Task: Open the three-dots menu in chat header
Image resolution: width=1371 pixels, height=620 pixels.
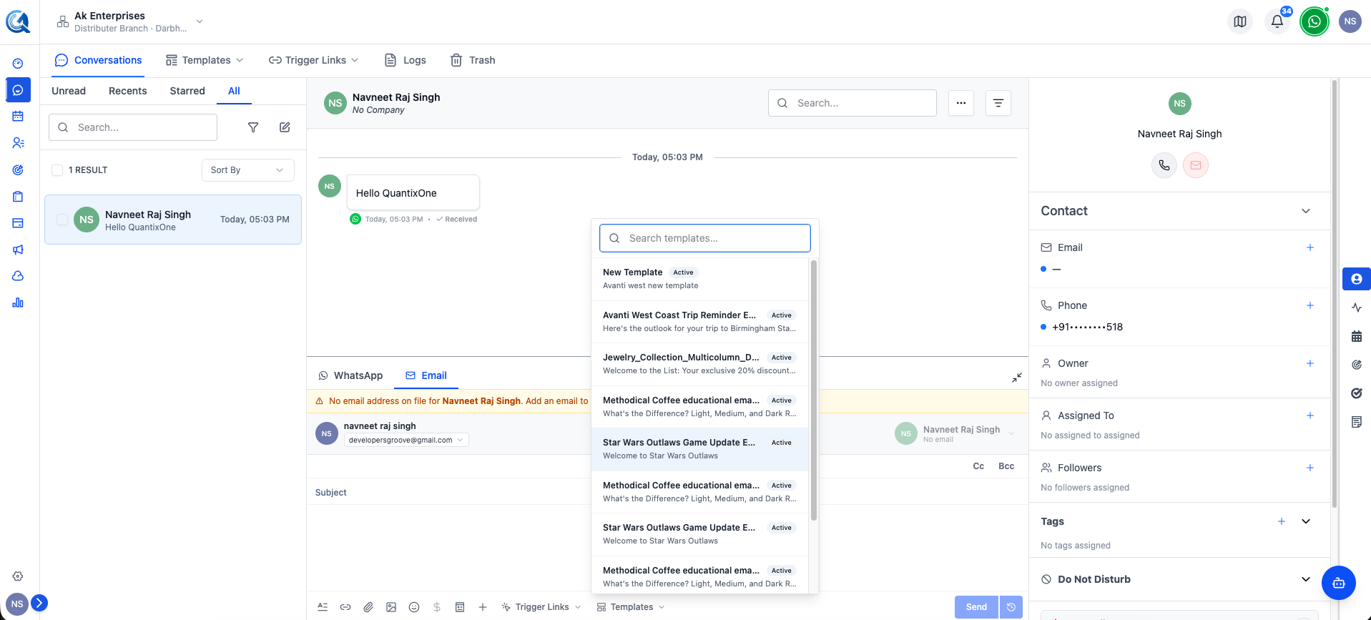Action: 961,103
